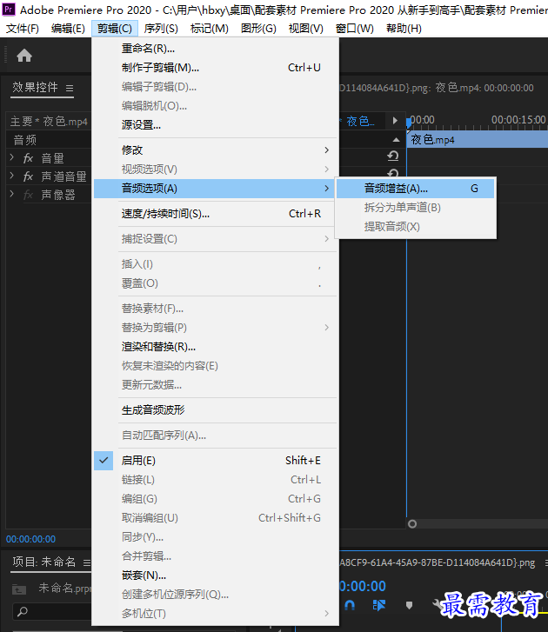Open the 修改 submenu arrow
548x632 pixels.
point(326,150)
